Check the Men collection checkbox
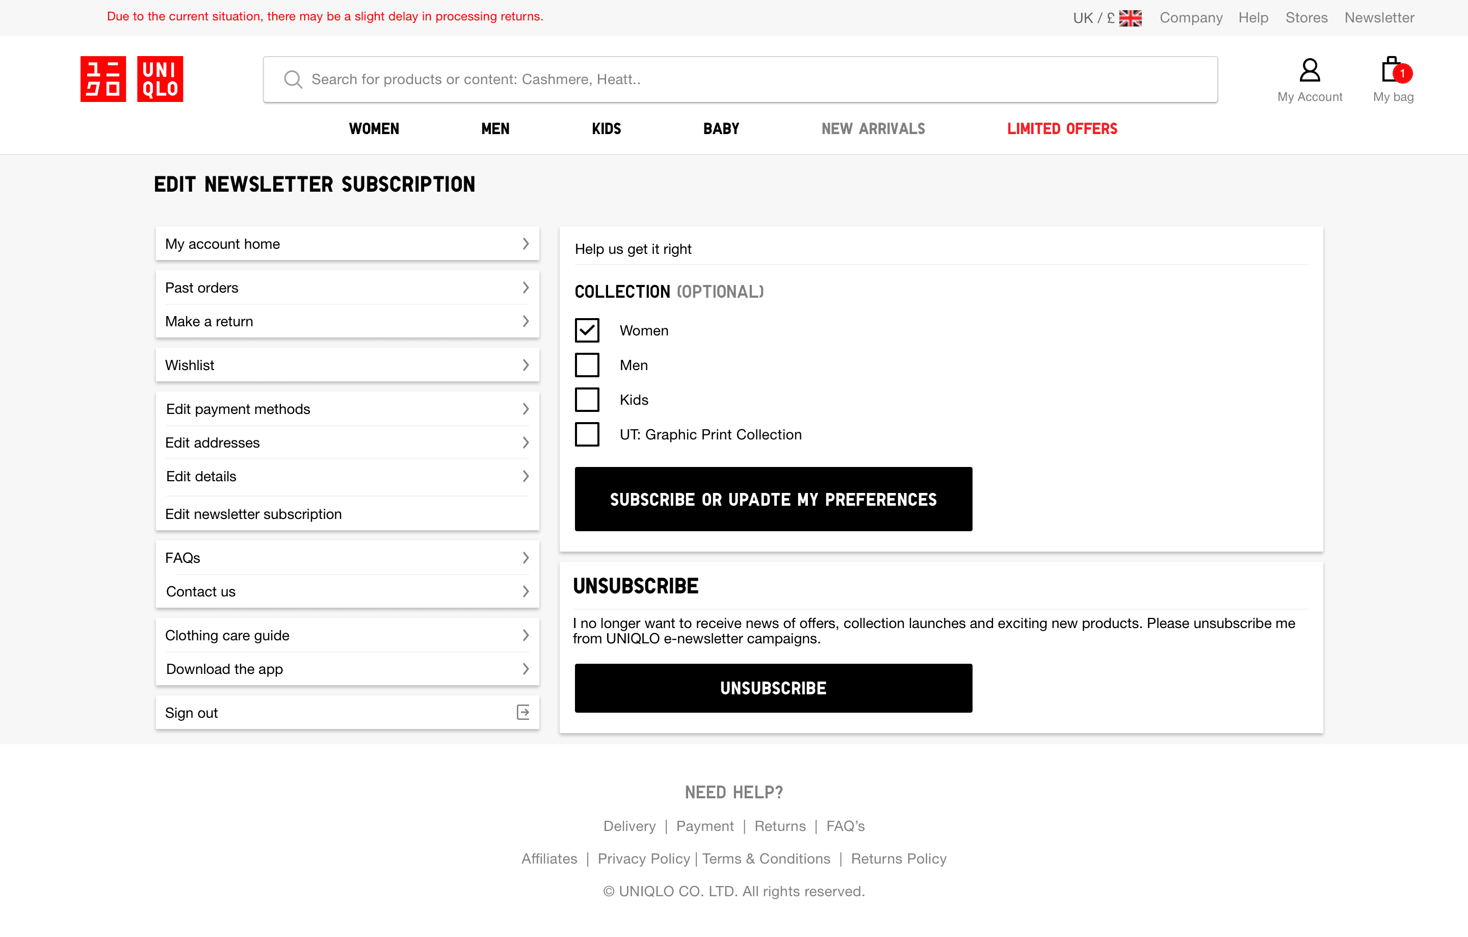Screen dimensions: 1468x937 587,365
